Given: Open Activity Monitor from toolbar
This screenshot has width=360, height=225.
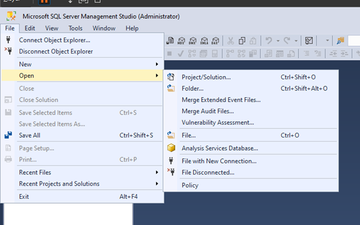Looking at the screenshot, I should pyautogui.click(x=309, y=41).
